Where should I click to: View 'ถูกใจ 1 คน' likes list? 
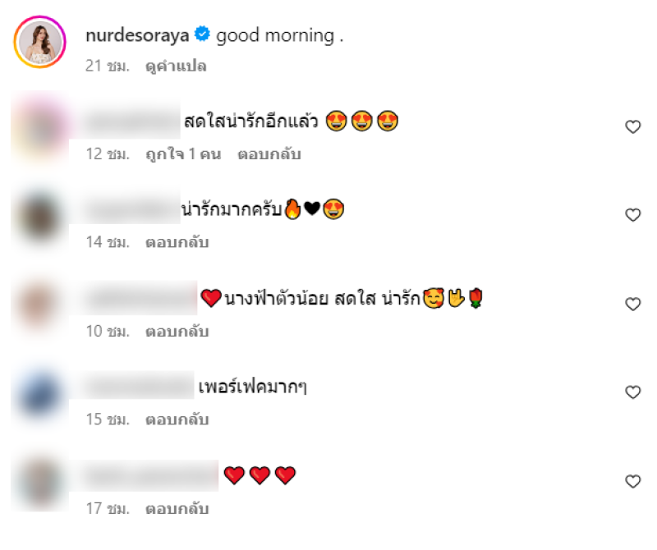tap(183, 154)
